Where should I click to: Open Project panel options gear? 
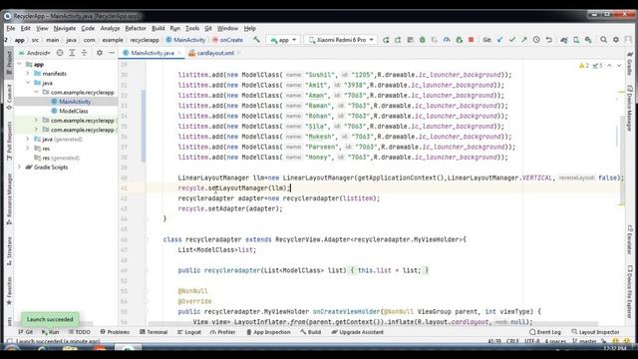coord(100,53)
